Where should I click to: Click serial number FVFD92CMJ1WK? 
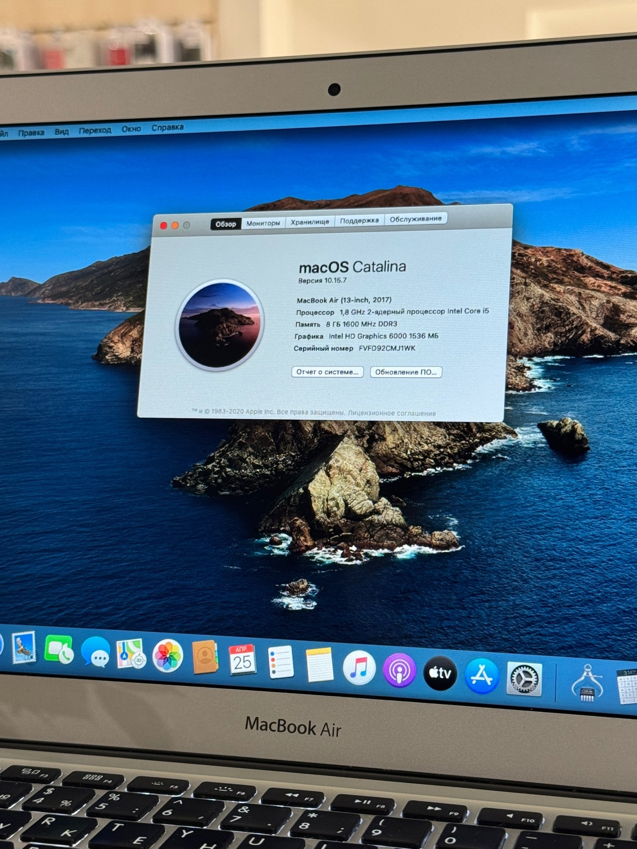(387, 348)
